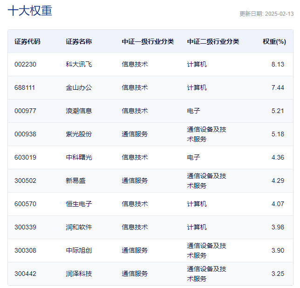300x288 pixels.
Task: Click 电子 in the 中科曙光 row
Action: pyautogui.click(x=193, y=157)
